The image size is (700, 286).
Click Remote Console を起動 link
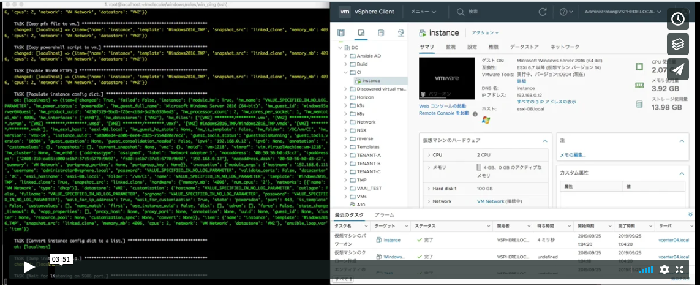pyautogui.click(x=444, y=113)
